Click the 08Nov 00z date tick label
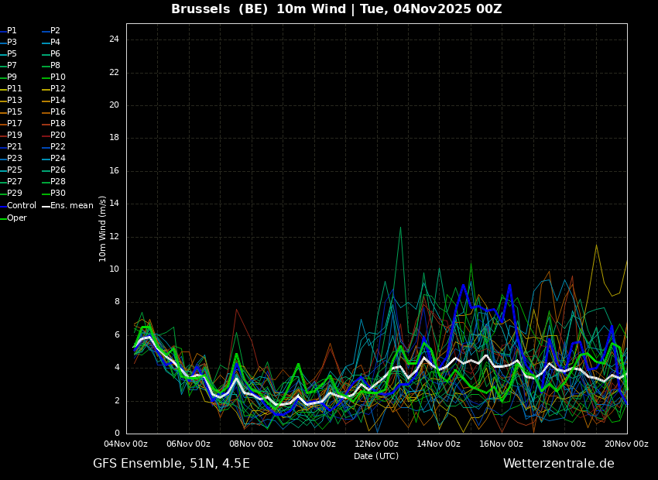This screenshot has width=658, height=480. pos(251,444)
